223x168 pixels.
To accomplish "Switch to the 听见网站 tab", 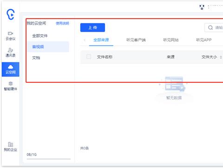I will [171, 40].
